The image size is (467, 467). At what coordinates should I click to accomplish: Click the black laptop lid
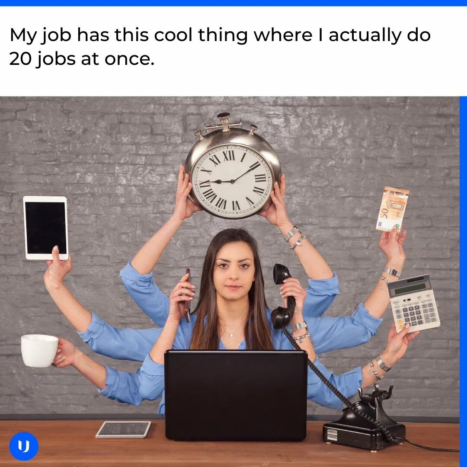click(236, 395)
